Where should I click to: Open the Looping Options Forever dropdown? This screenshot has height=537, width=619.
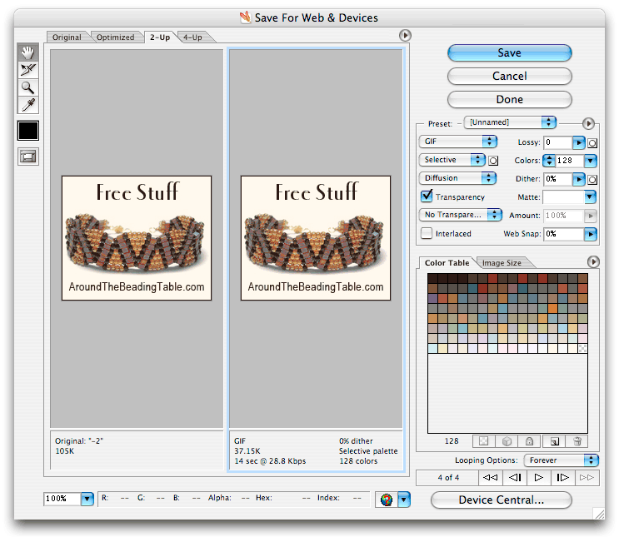pos(561,460)
